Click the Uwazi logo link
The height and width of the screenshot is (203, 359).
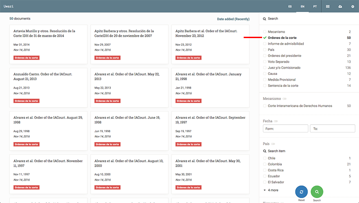tap(9, 6)
